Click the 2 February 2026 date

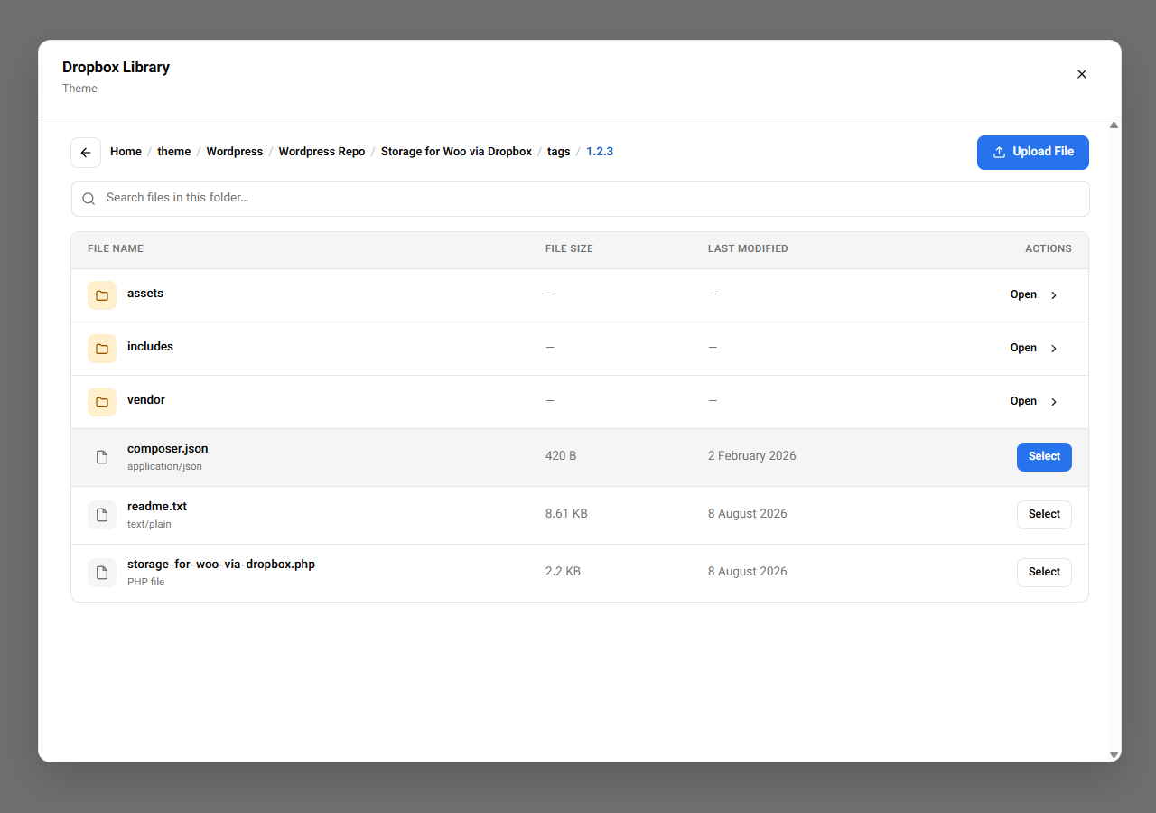[x=752, y=456]
